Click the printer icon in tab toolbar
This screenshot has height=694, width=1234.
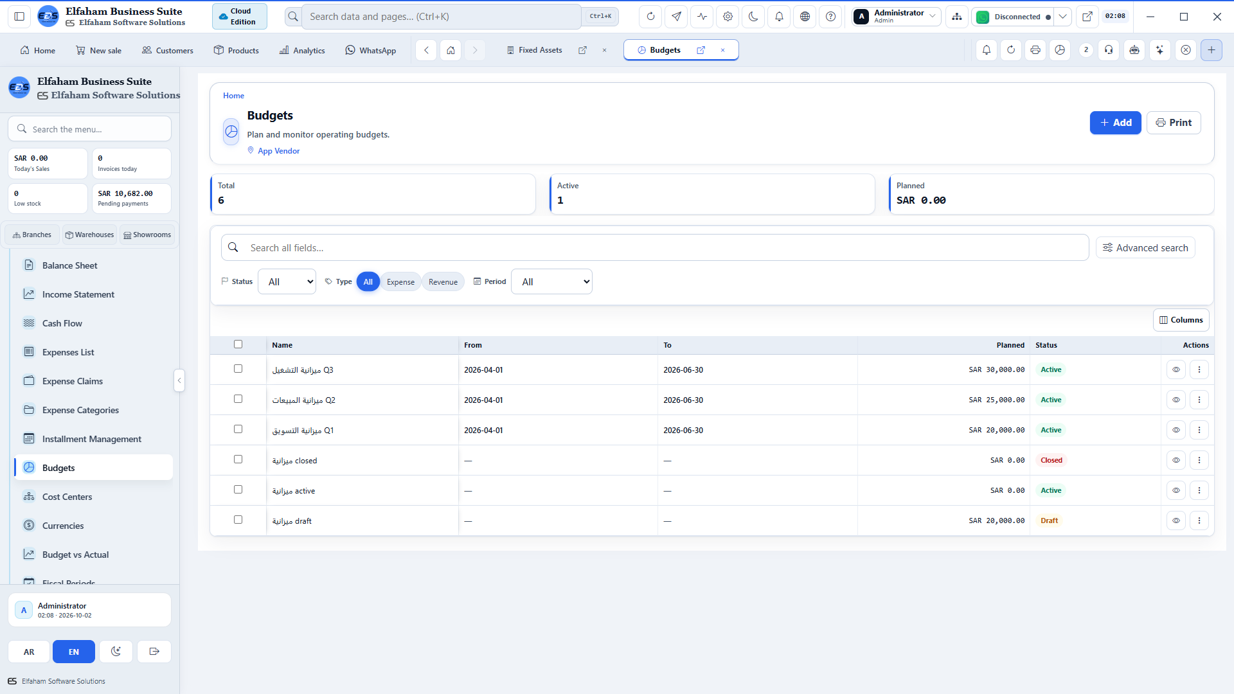point(1035,50)
